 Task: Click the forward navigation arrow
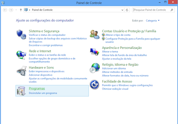click(x=11, y=10)
